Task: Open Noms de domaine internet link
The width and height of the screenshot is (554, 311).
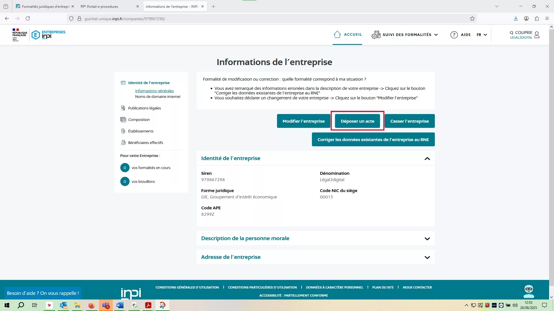Action: tap(158, 97)
